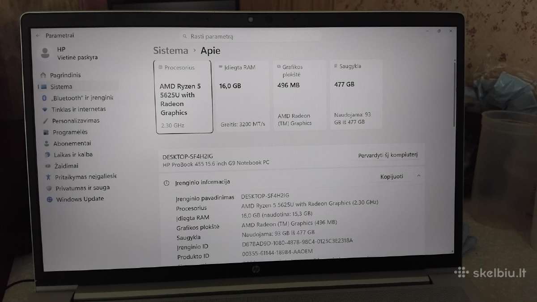
Task: Maximize the Parametrai window
Action: [439, 31]
